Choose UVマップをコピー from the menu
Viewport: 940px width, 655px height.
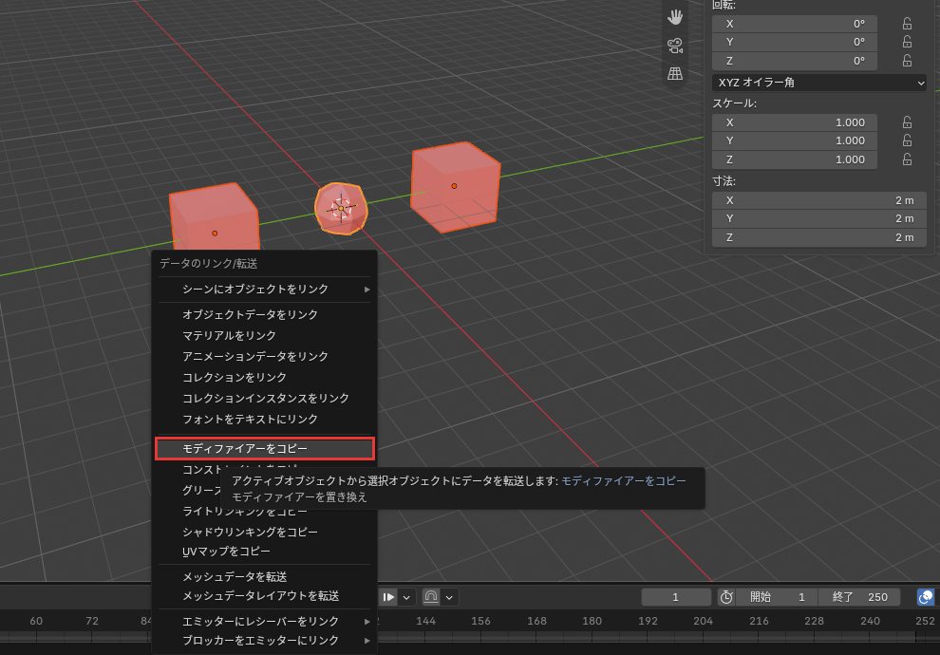pyautogui.click(x=264, y=552)
